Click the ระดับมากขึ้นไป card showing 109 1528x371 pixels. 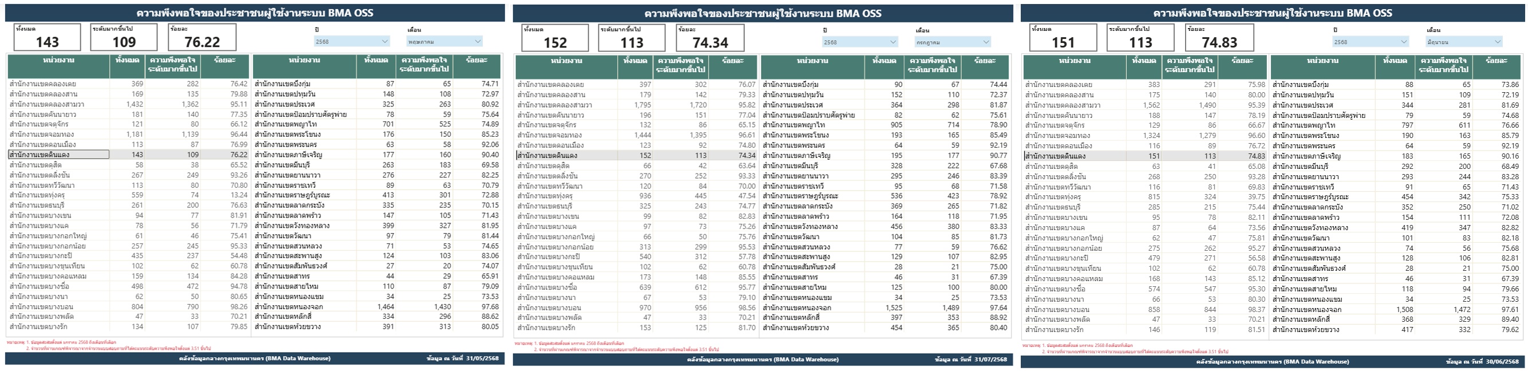click(124, 37)
